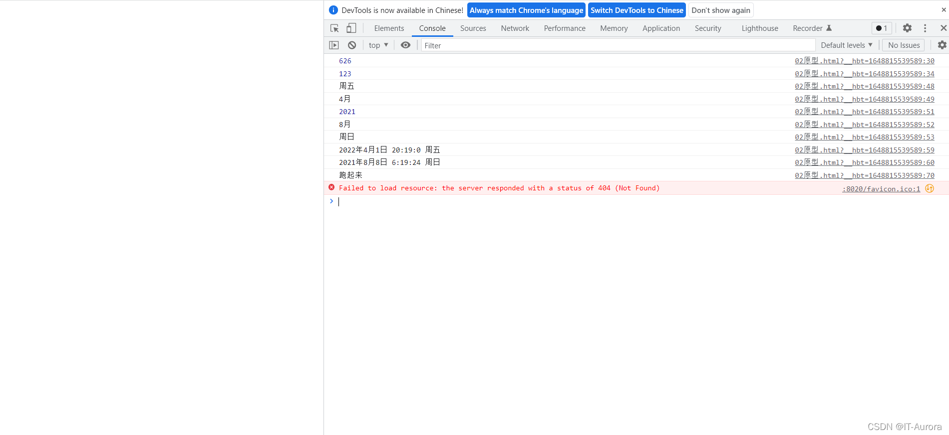Click the Failed to load resource error text

click(499, 188)
